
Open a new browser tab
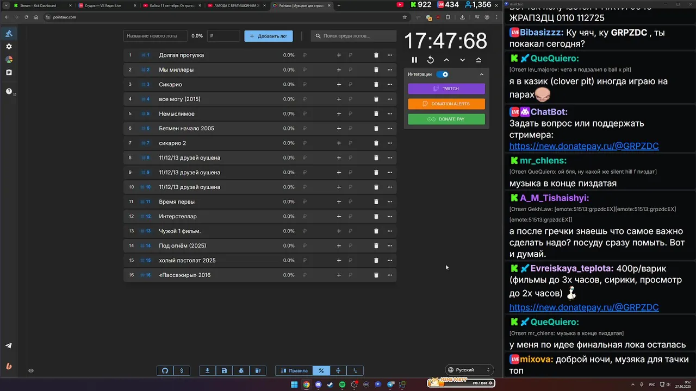339,5
